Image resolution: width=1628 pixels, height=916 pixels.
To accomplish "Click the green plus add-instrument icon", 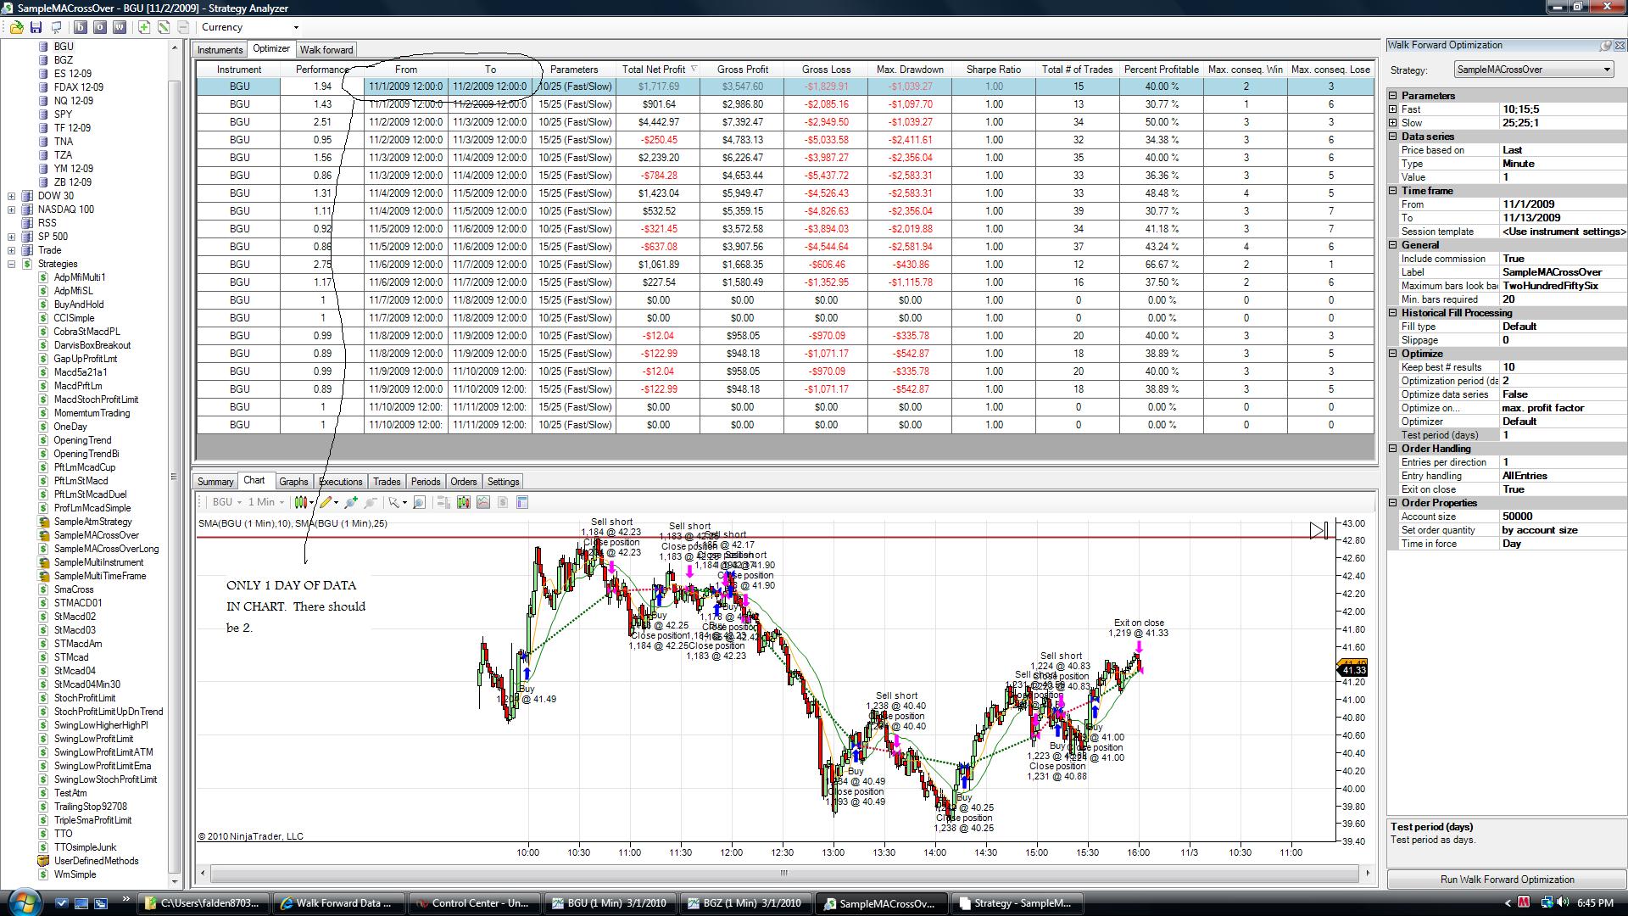I will 144,27.
